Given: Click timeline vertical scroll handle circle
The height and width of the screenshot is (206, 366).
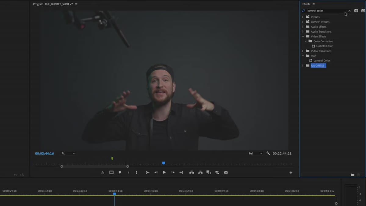Looking at the screenshot, I should (336, 204).
